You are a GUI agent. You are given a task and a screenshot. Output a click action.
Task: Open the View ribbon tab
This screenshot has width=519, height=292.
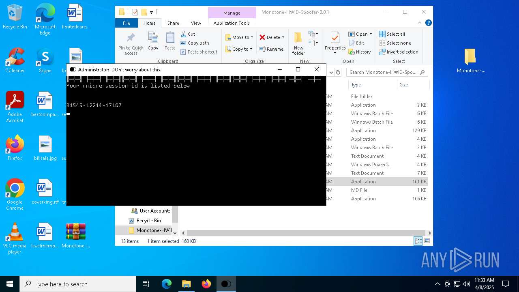coord(196,23)
